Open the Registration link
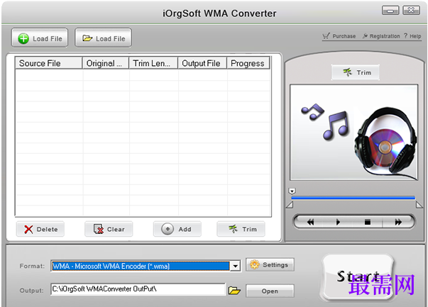428x307 pixels. click(x=381, y=36)
